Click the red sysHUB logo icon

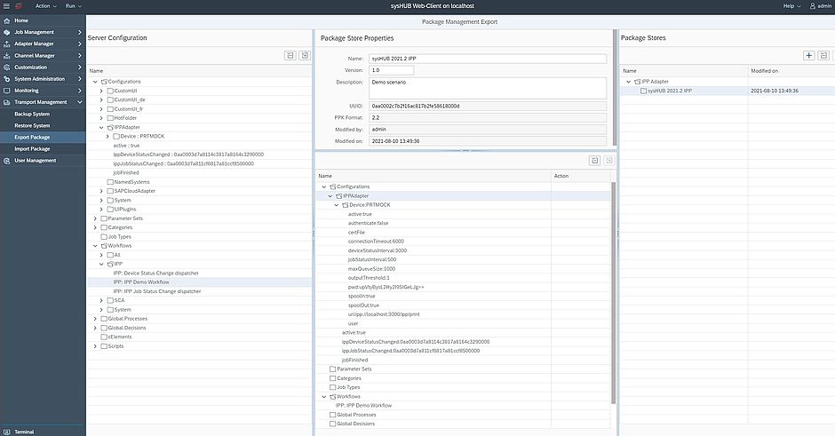[x=20, y=6]
